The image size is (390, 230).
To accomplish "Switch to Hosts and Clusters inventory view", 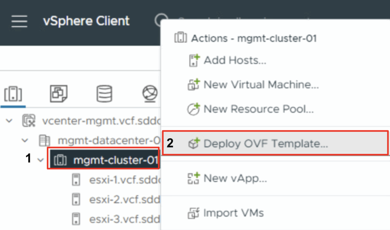I will (x=13, y=94).
